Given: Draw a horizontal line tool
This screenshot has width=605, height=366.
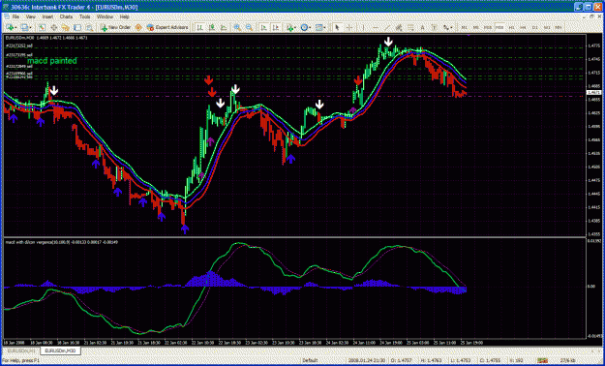Looking at the screenshot, I should tap(376, 27).
